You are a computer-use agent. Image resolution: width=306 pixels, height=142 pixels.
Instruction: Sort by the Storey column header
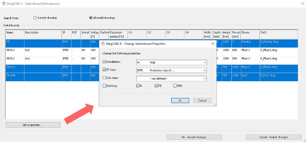[x=250, y=34]
